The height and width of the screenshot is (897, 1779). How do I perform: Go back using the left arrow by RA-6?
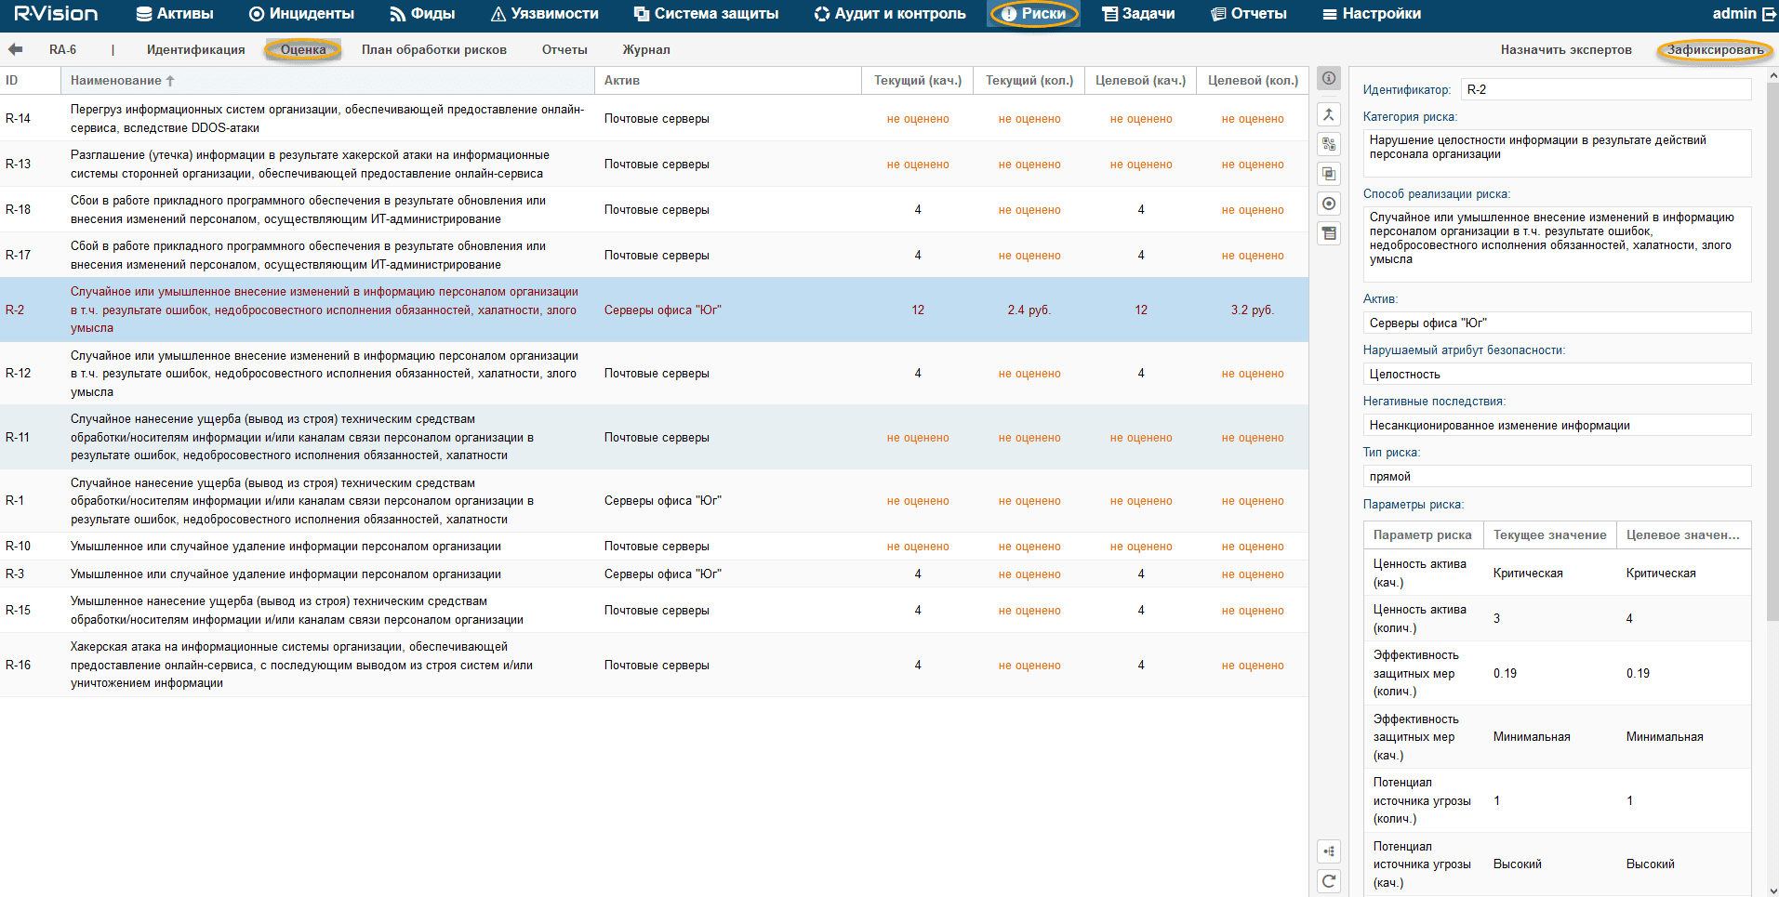coord(15,49)
